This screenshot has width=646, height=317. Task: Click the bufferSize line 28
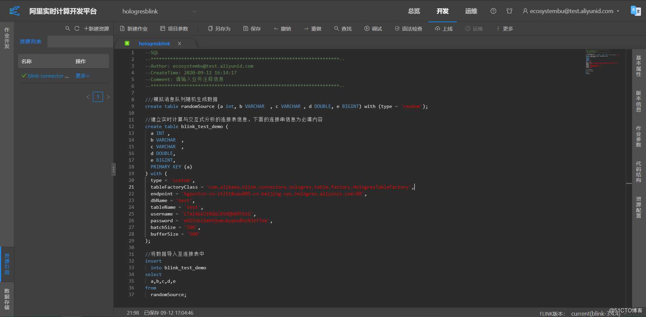[x=176, y=234]
